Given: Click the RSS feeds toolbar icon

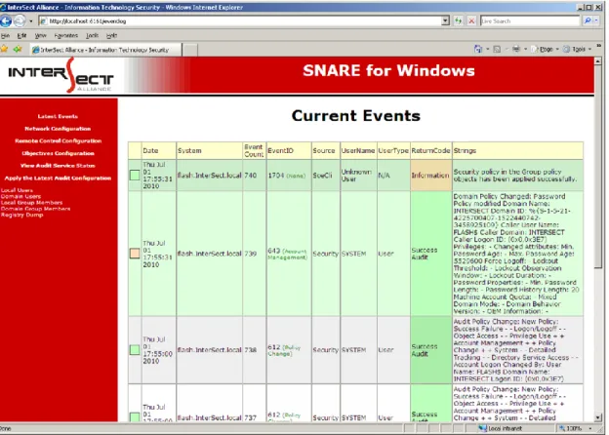Looking at the screenshot, I should [x=497, y=50].
